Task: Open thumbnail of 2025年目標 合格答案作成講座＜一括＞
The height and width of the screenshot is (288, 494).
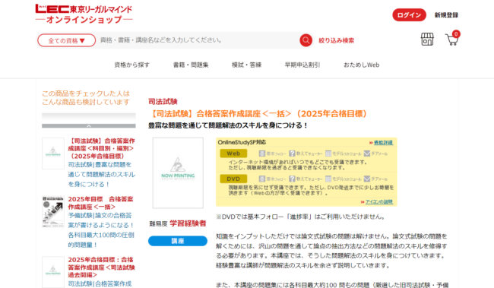Action: [53, 211]
